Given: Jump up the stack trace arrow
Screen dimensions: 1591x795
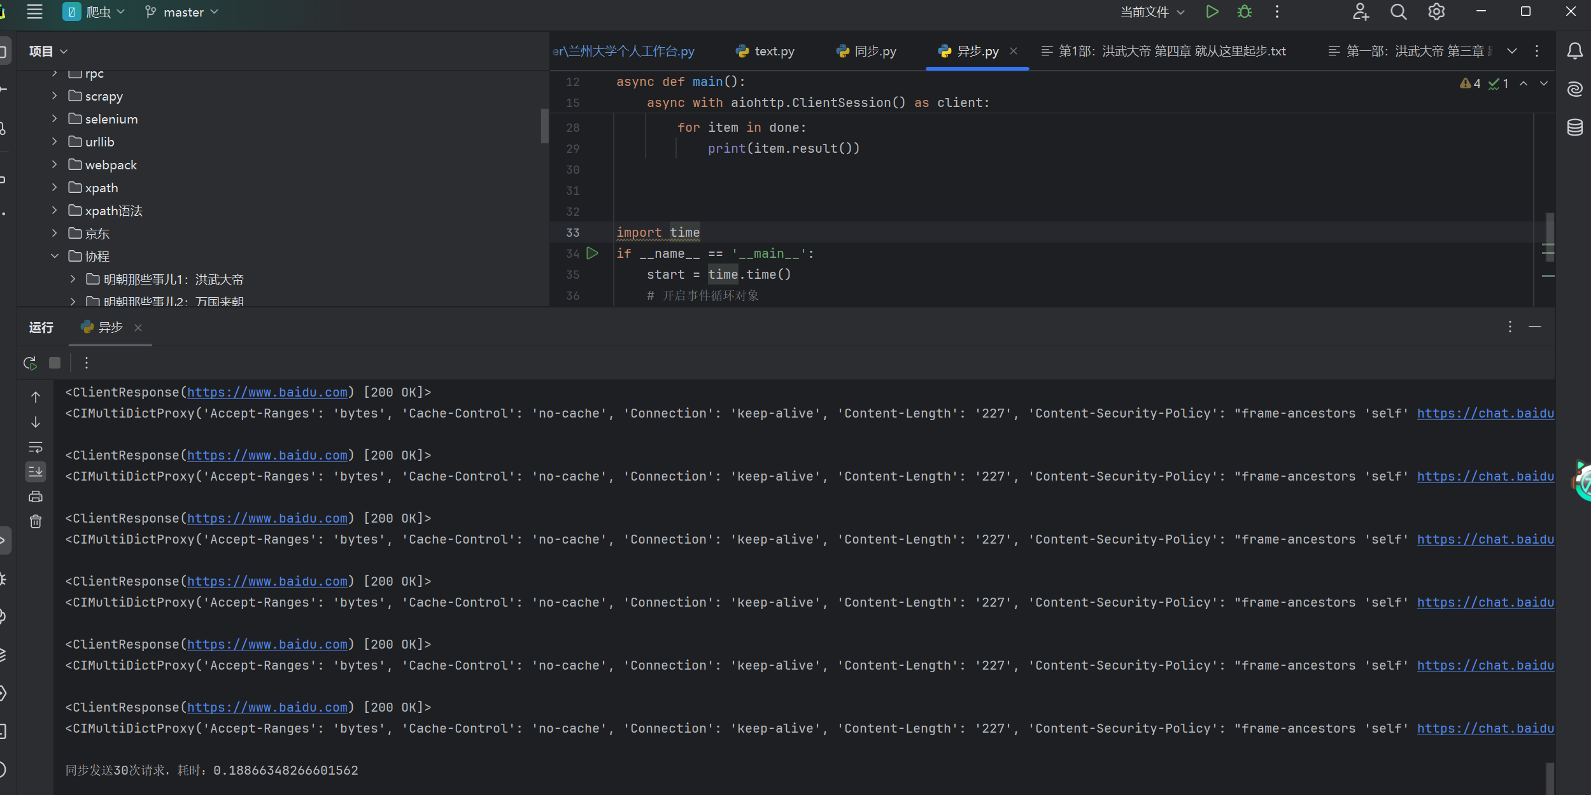Looking at the screenshot, I should pyautogui.click(x=36, y=397).
